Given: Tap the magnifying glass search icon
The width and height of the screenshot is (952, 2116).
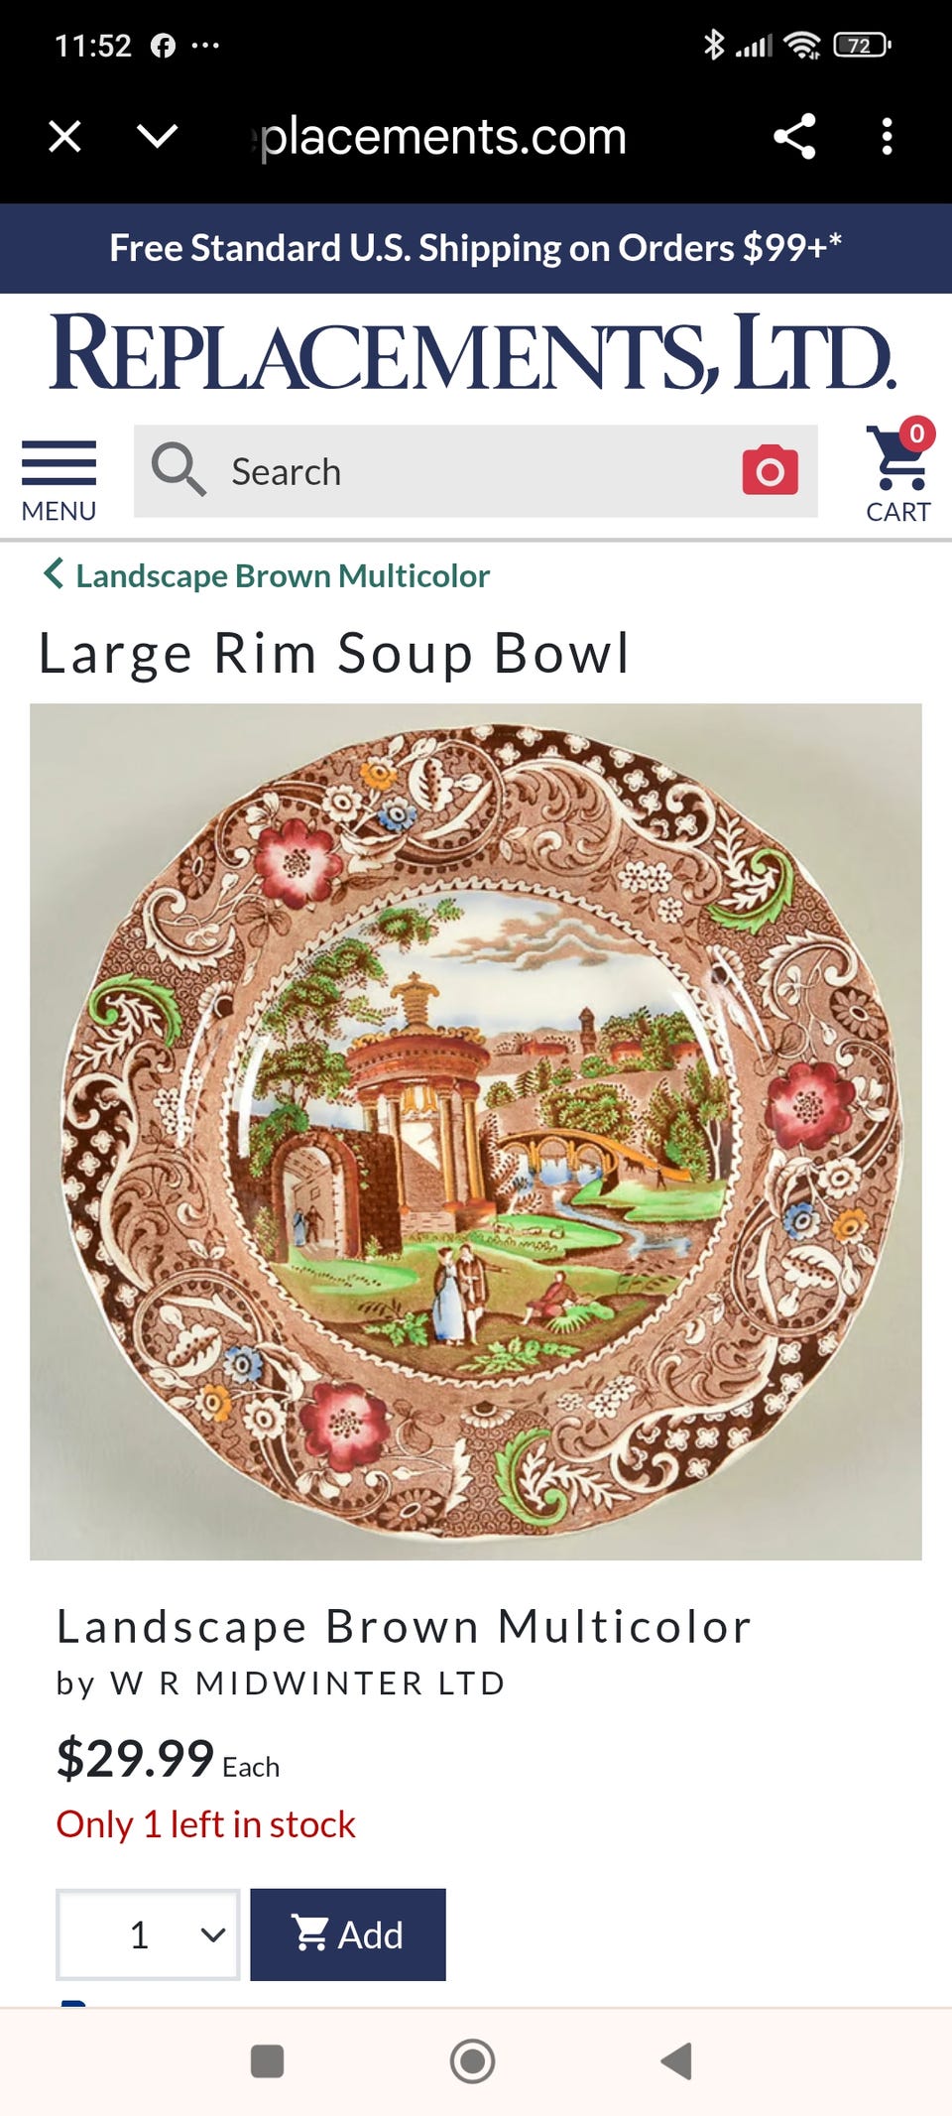Looking at the screenshot, I should coord(178,469).
